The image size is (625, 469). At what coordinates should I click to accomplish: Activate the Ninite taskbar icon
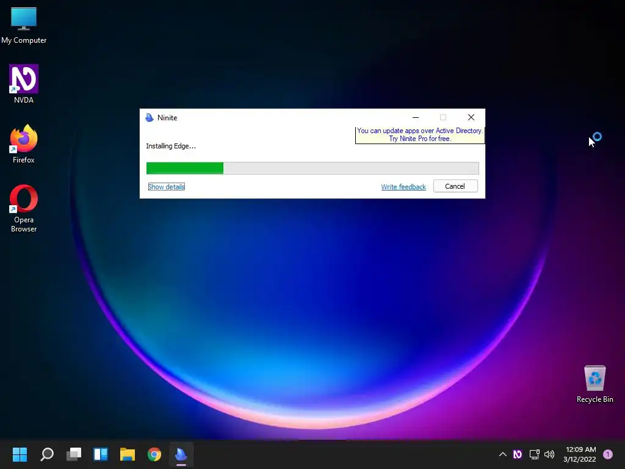(x=181, y=454)
